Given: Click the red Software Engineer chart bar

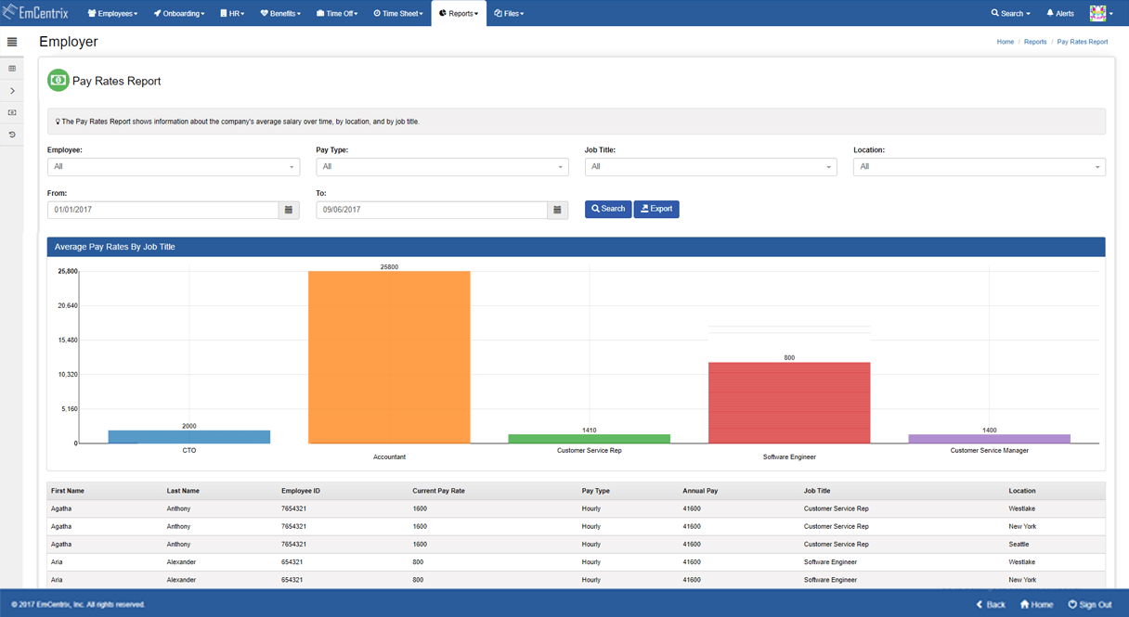Looking at the screenshot, I should point(789,403).
